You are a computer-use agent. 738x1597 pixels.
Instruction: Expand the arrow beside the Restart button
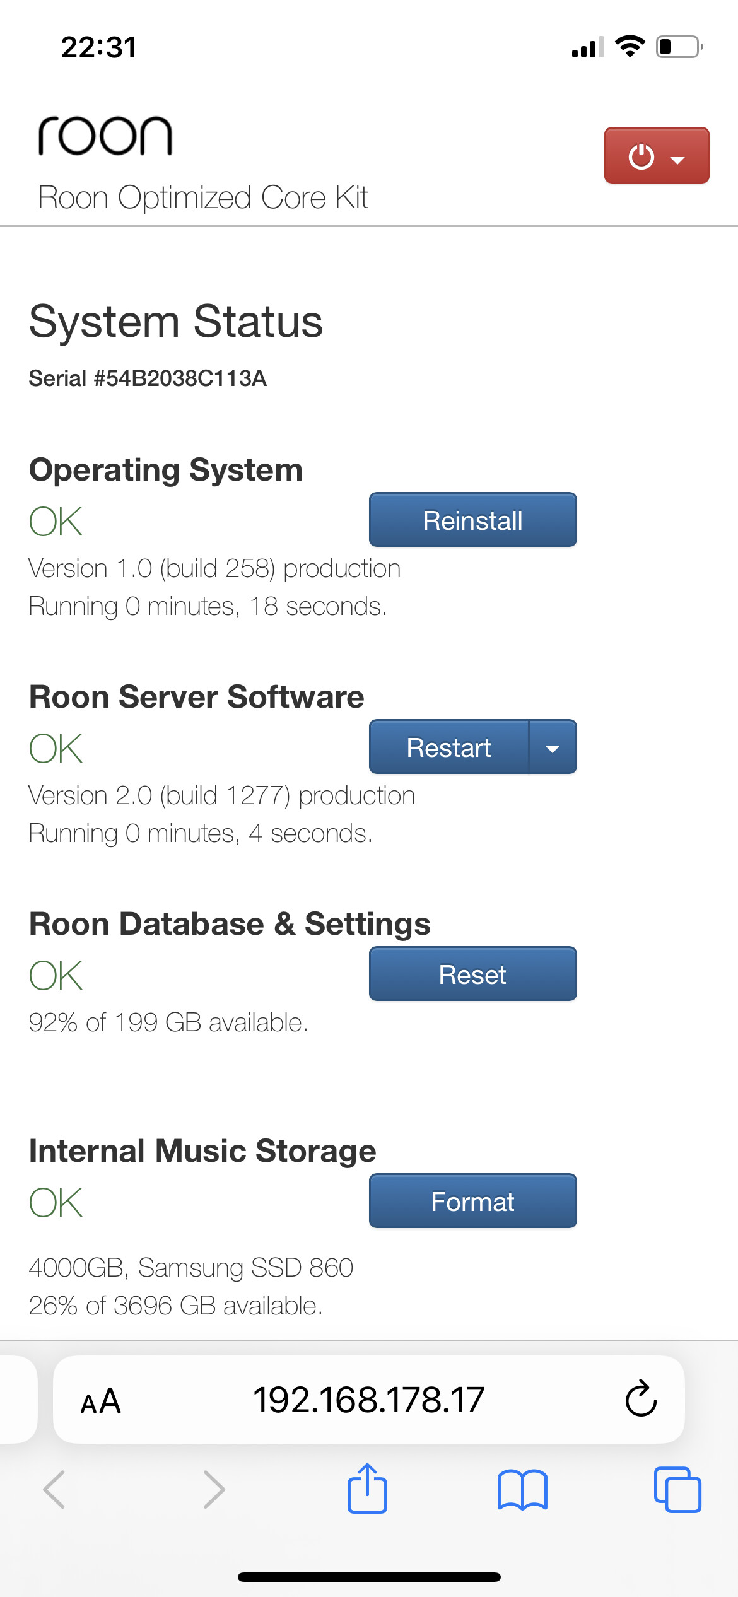553,747
